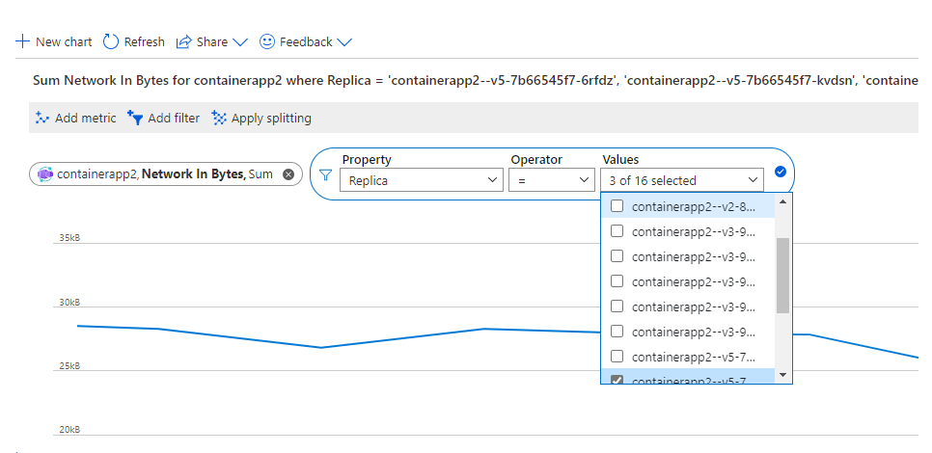Check the unchecked containerapp2--v5-7 replica checkbox
The width and height of the screenshot is (932, 453).
[x=617, y=356]
